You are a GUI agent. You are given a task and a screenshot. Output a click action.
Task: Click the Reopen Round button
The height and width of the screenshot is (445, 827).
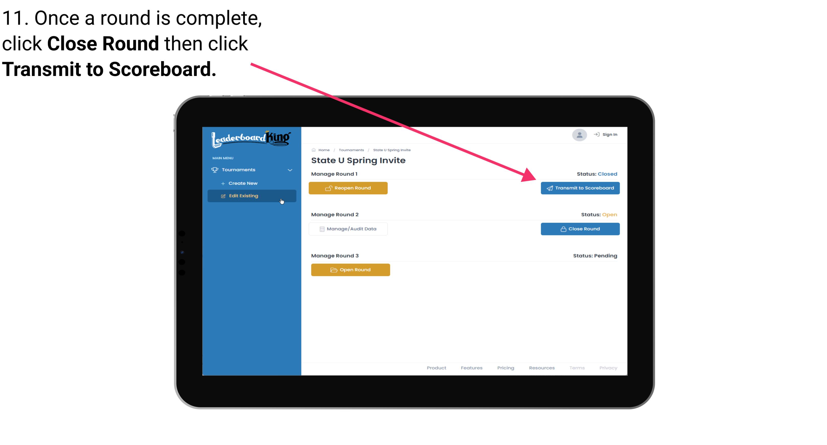point(349,188)
